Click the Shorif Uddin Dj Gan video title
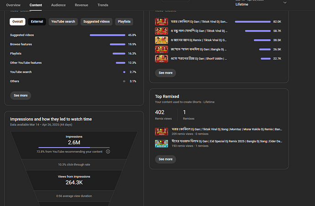The image size is (315, 206). (199, 58)
